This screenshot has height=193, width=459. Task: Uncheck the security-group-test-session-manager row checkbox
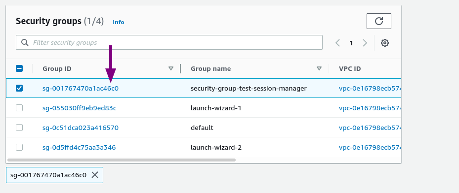coord(19,88)
